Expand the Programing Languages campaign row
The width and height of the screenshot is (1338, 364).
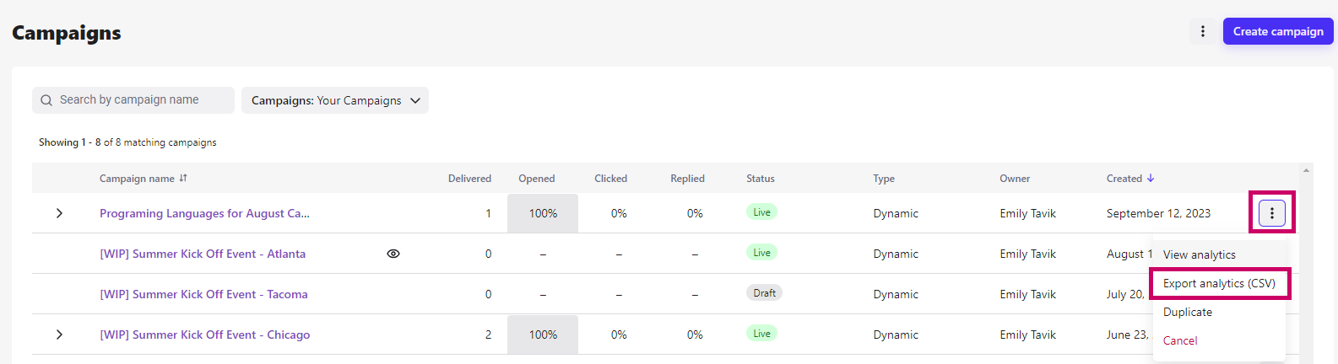tap(59, 213)
